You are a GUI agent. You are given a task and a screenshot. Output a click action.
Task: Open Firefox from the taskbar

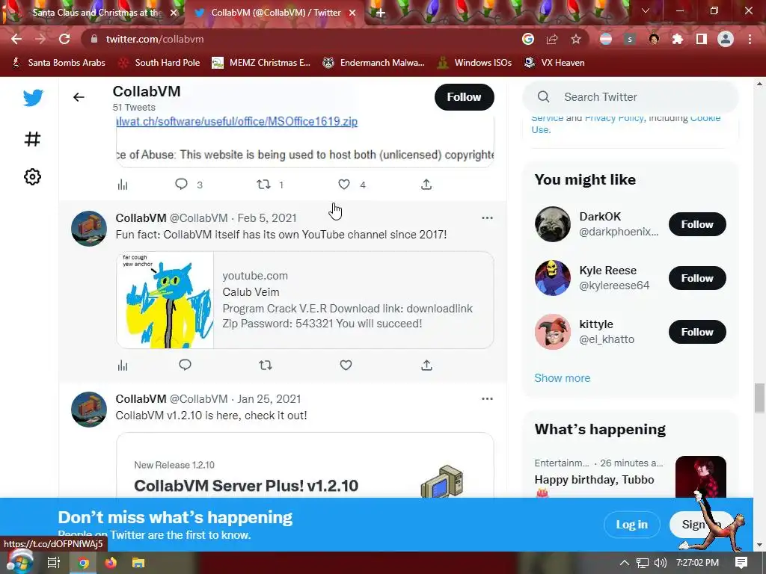point(111,563)
